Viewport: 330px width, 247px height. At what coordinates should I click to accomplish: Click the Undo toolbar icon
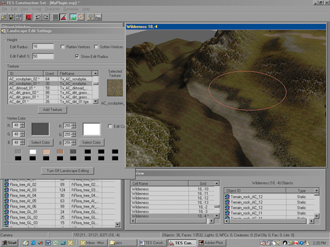[38, 17]
